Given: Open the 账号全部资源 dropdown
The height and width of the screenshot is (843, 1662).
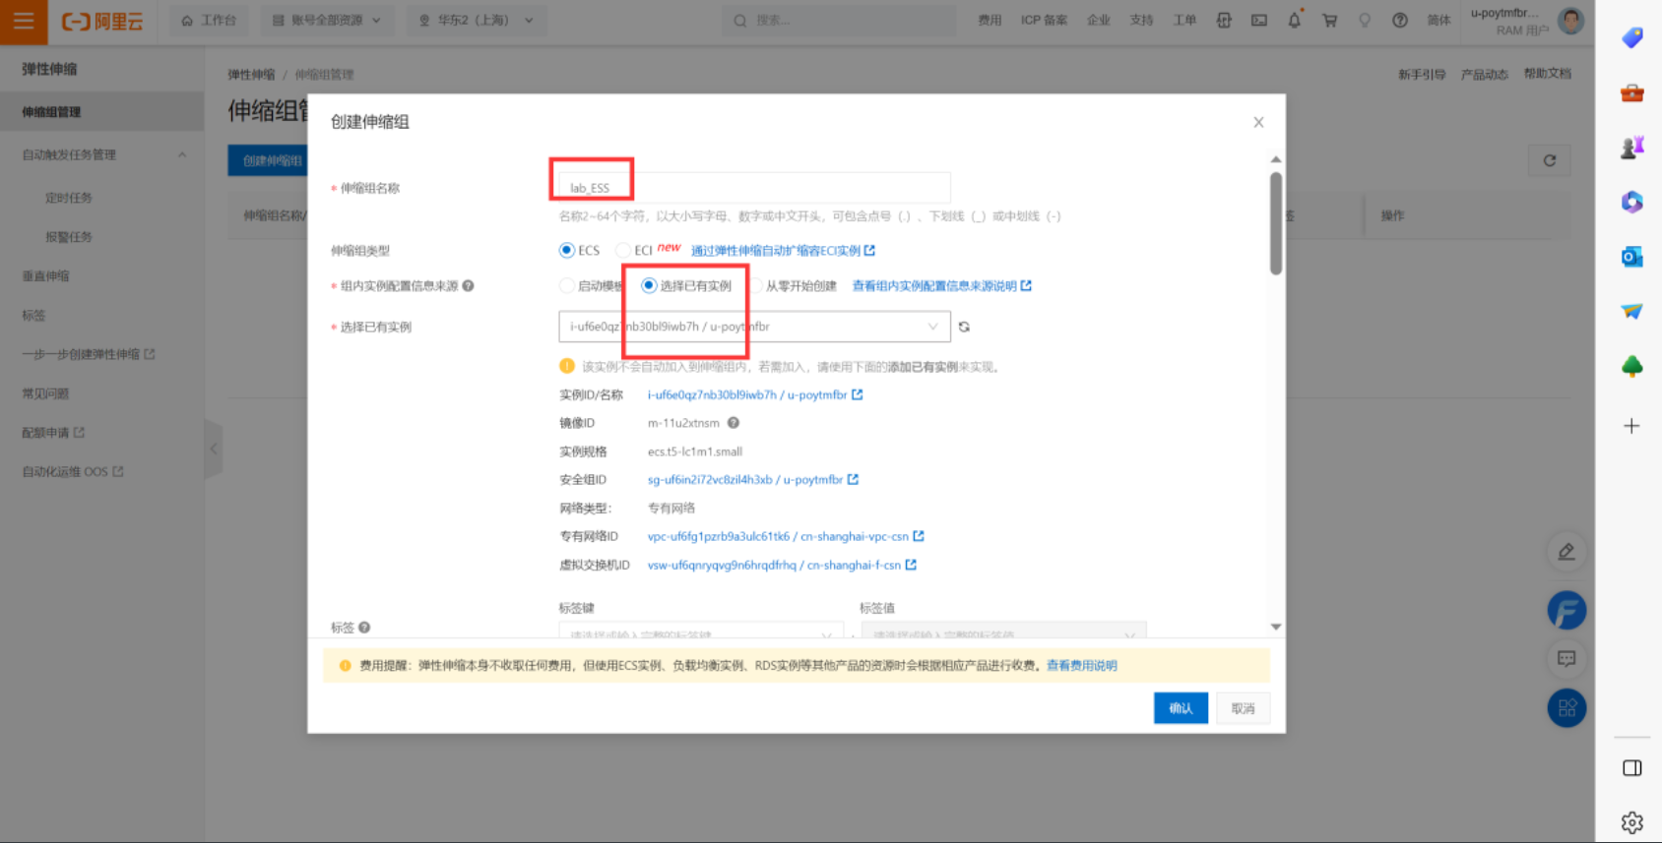Looking at the screenshot, I should pyautogui.click(x=326, y=21).
